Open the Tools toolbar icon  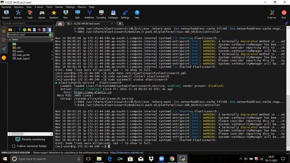coord(30,14)
